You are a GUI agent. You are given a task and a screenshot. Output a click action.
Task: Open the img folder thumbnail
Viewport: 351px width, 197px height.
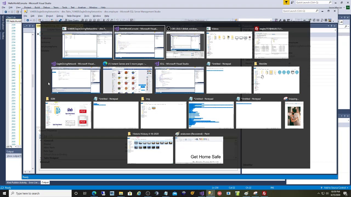(x=163, y=115)
